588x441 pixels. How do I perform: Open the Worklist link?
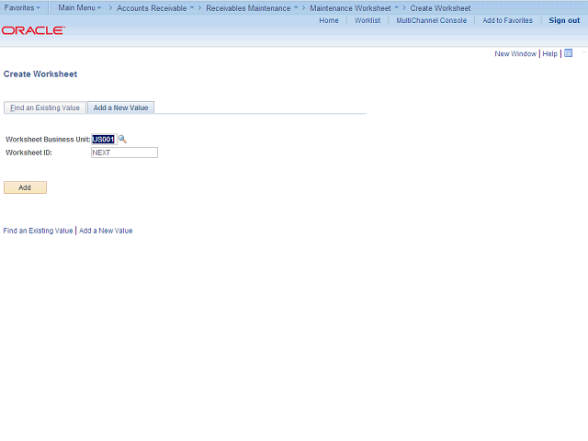pyautogui.click(x=367, y=20)
